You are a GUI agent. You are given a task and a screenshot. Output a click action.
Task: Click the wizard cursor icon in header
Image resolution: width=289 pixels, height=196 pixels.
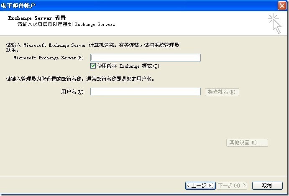click(x=275, y=23)
